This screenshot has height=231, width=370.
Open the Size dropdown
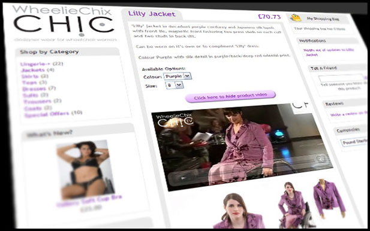pos(175,85)
